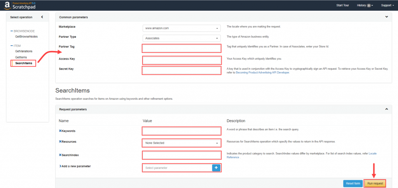Click the Select operation sidebar title
This screenshot has width=398, height=188.
click(21, 17)
